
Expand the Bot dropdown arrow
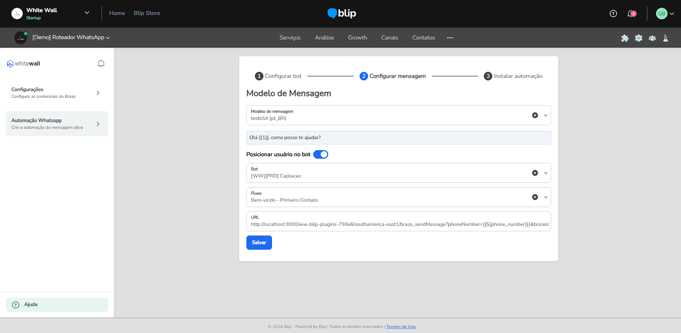click(546, 173)
